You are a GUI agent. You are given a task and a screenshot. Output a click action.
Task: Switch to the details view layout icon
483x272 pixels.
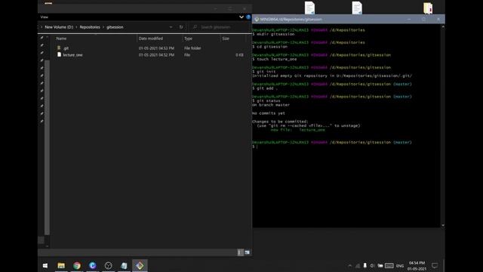pyautogui.click(x=240, y=252)
